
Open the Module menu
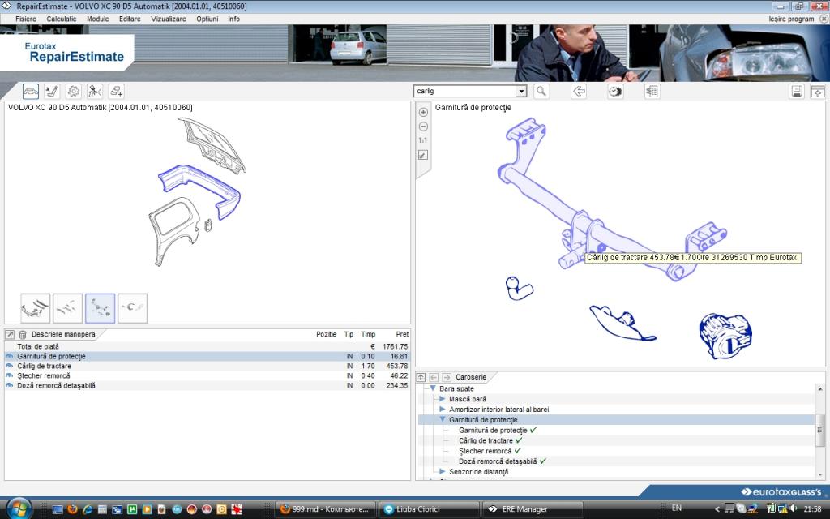(98, 19)
